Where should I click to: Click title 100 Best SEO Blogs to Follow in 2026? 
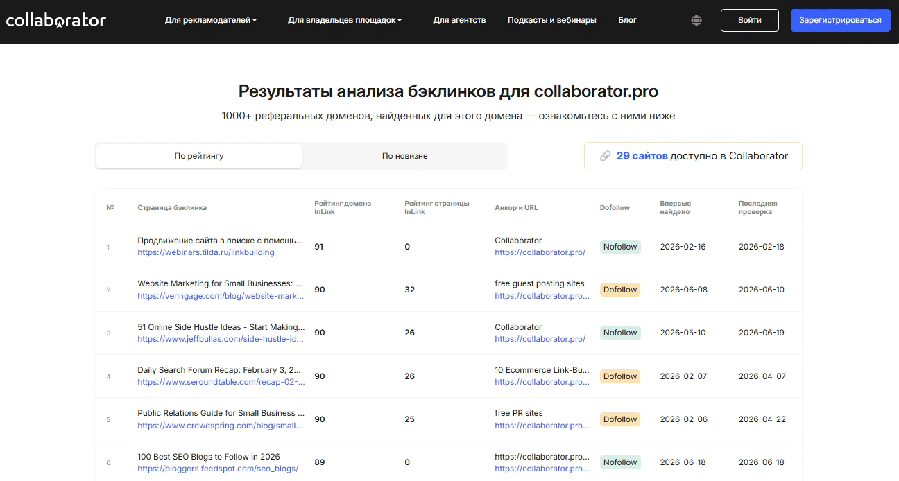coord(209,457)
